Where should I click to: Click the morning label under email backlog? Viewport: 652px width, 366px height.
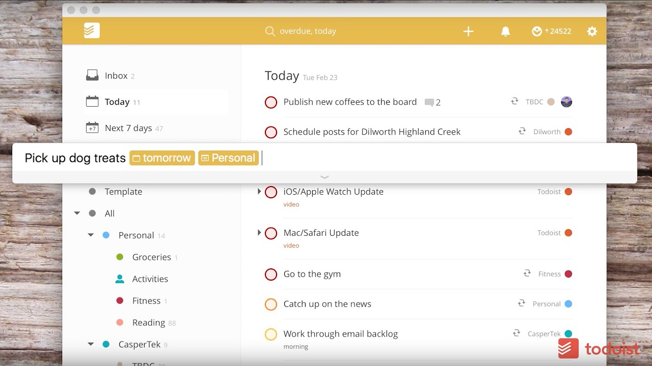(x=296, y=347)
